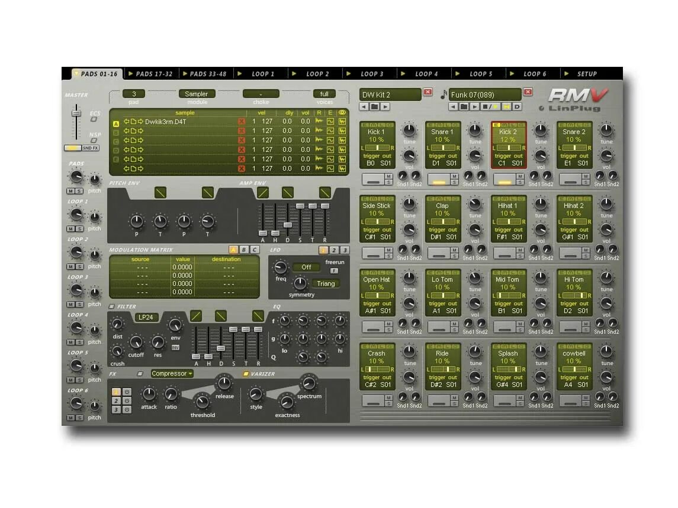Switch to the PADS 17-32 tab
Image resolution: width=678 pixels, height=508 pixels.
coord(150,74)
